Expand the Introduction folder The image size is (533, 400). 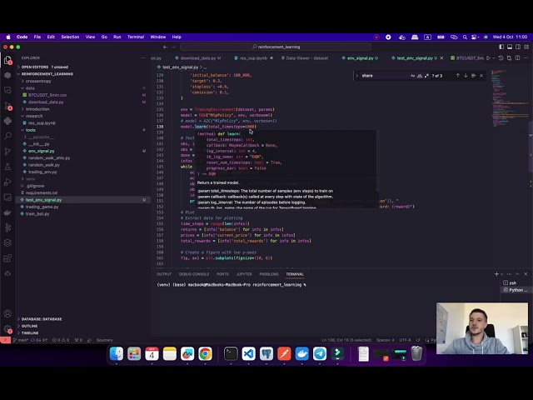pos(37,109)
